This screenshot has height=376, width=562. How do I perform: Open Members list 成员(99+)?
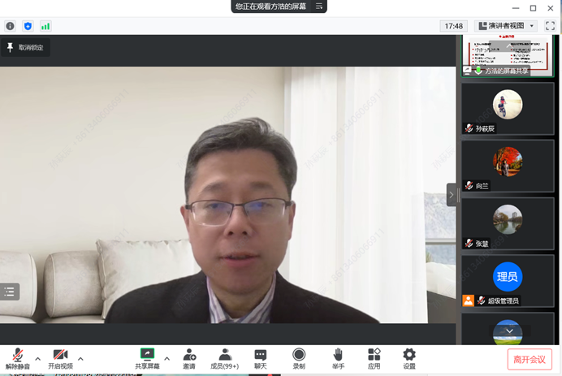225,358
